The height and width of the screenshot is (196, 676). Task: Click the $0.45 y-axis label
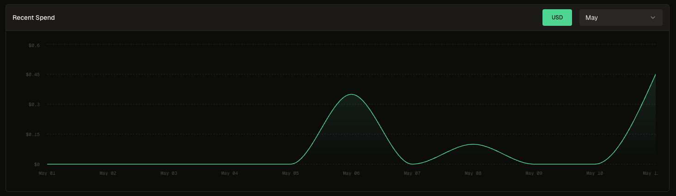coord(33,75)
